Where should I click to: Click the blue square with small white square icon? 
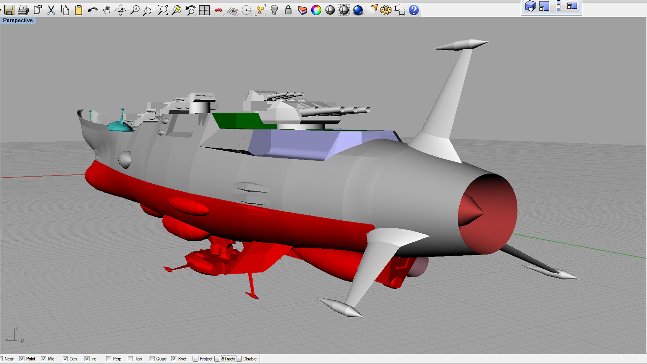(x=544, y=6)
